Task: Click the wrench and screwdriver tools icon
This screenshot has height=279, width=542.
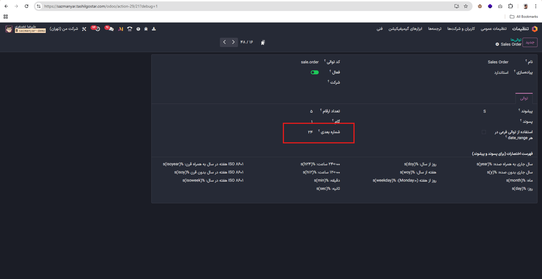Action: 84,29
